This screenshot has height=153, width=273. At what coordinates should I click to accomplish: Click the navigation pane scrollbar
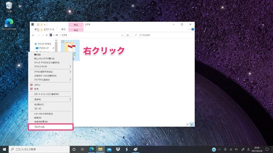(x=56, y=47)
